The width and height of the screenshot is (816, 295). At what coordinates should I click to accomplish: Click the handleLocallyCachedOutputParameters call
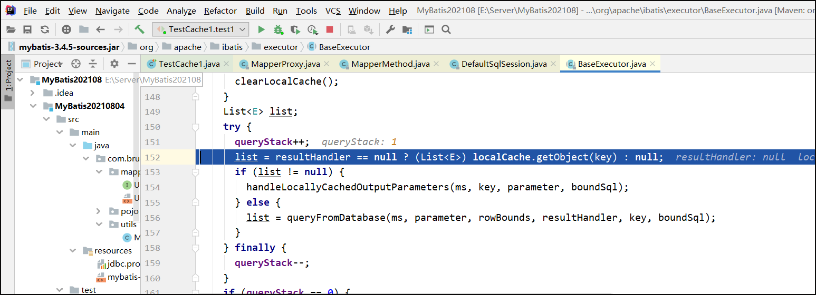tap(348, 187)
